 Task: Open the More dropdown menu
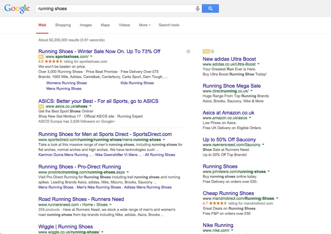coord(145,25)
